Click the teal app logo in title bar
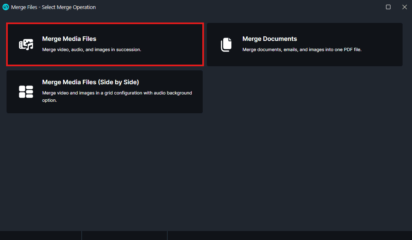This screenshot has height=240, width=412. pyautogui.click(x=6, y=7)
